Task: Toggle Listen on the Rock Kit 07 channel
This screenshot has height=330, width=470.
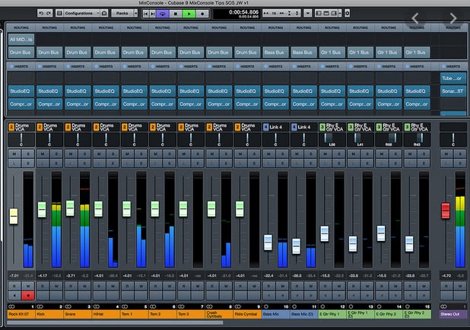Action: pyautogui.click(x=14, y=163)
